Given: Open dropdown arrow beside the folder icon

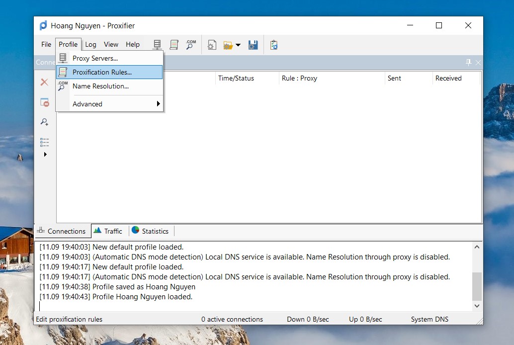Looking at the screenshot, I should click(238, 45).
